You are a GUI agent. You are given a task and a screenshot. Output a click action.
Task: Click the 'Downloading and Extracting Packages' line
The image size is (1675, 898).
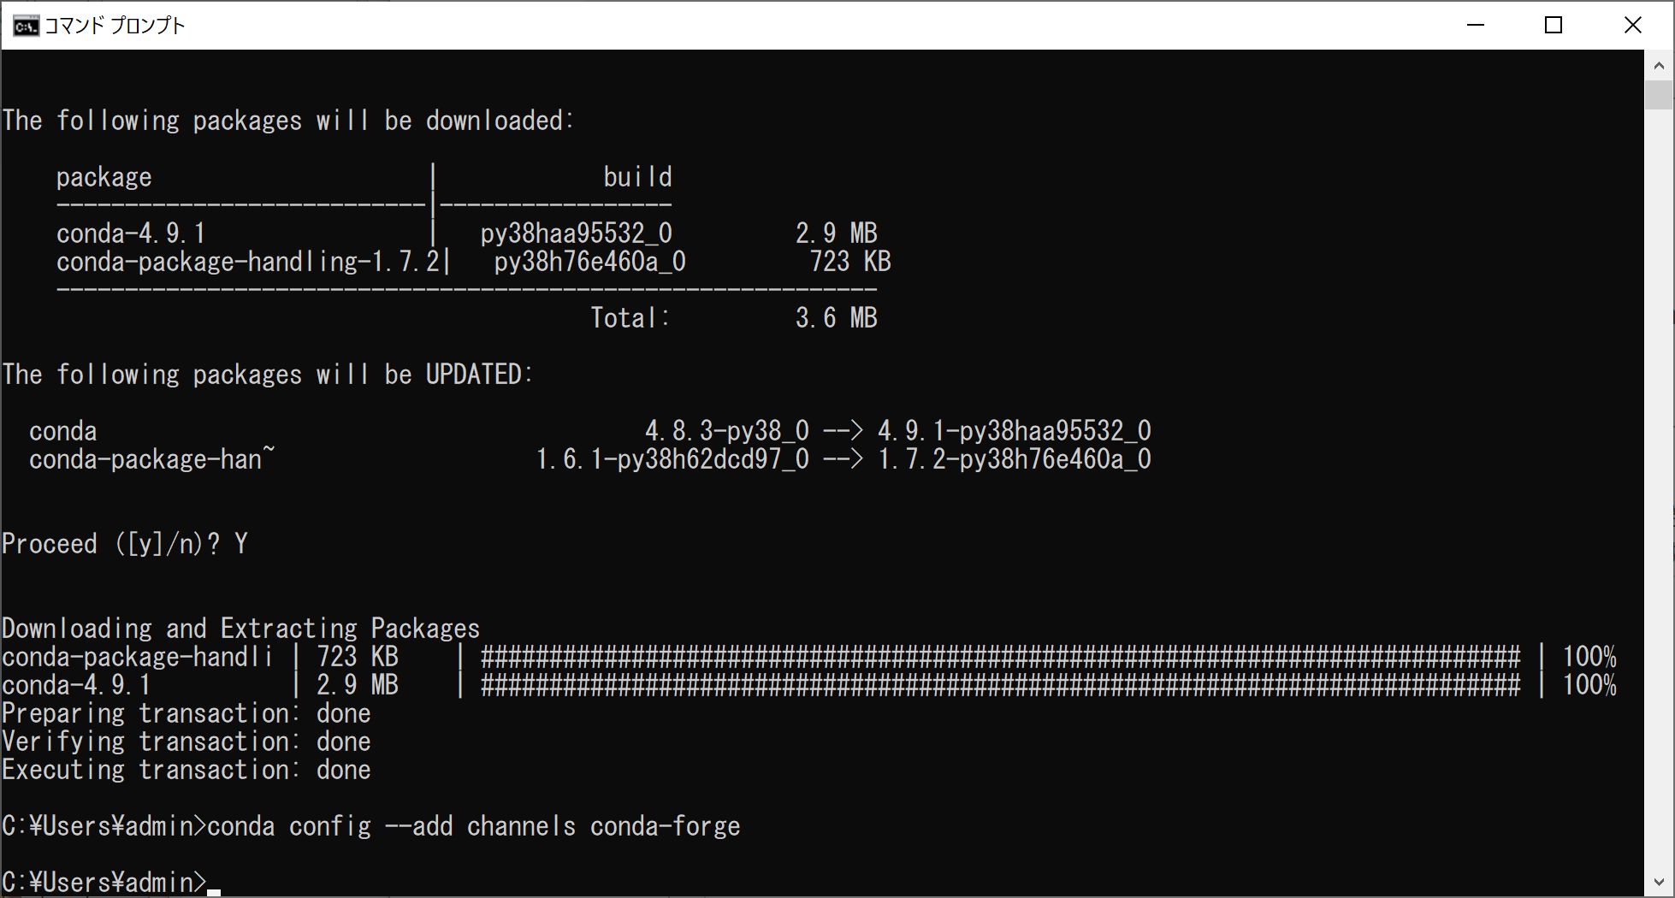click(241, 629)
